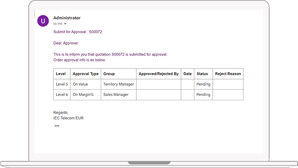Click the 'Level 6' table cell
Viewport: 298px width, 168px height.
tap(62, 95)
